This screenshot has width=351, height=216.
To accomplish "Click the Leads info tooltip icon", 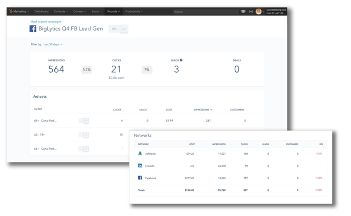I will [181, 60].
